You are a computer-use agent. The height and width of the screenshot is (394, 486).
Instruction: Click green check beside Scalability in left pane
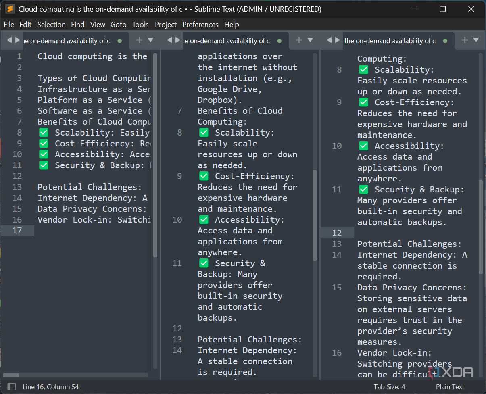pyautogui.click(x=44, y=133)
